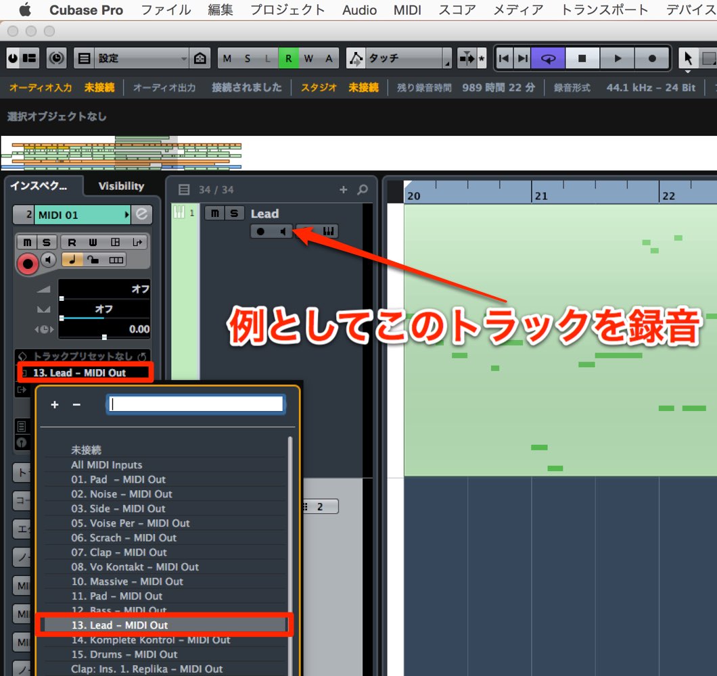This screenshot has width=717, height=676.
Task: Open the トラックプリセットなし preset selector
Action: click(x=83, y=356)
